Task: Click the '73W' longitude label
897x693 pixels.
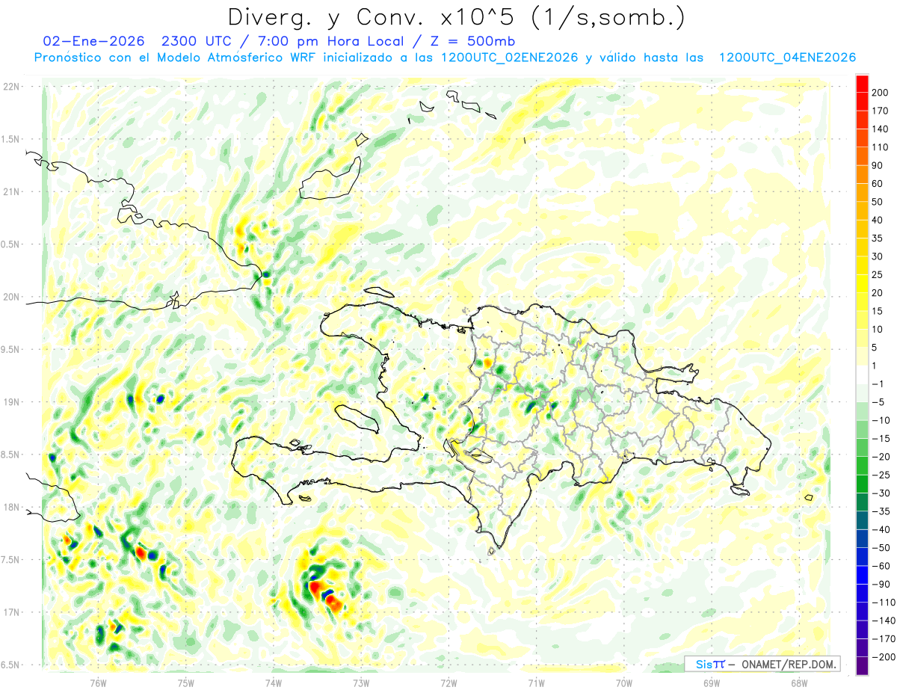Action: click(361, 683)
